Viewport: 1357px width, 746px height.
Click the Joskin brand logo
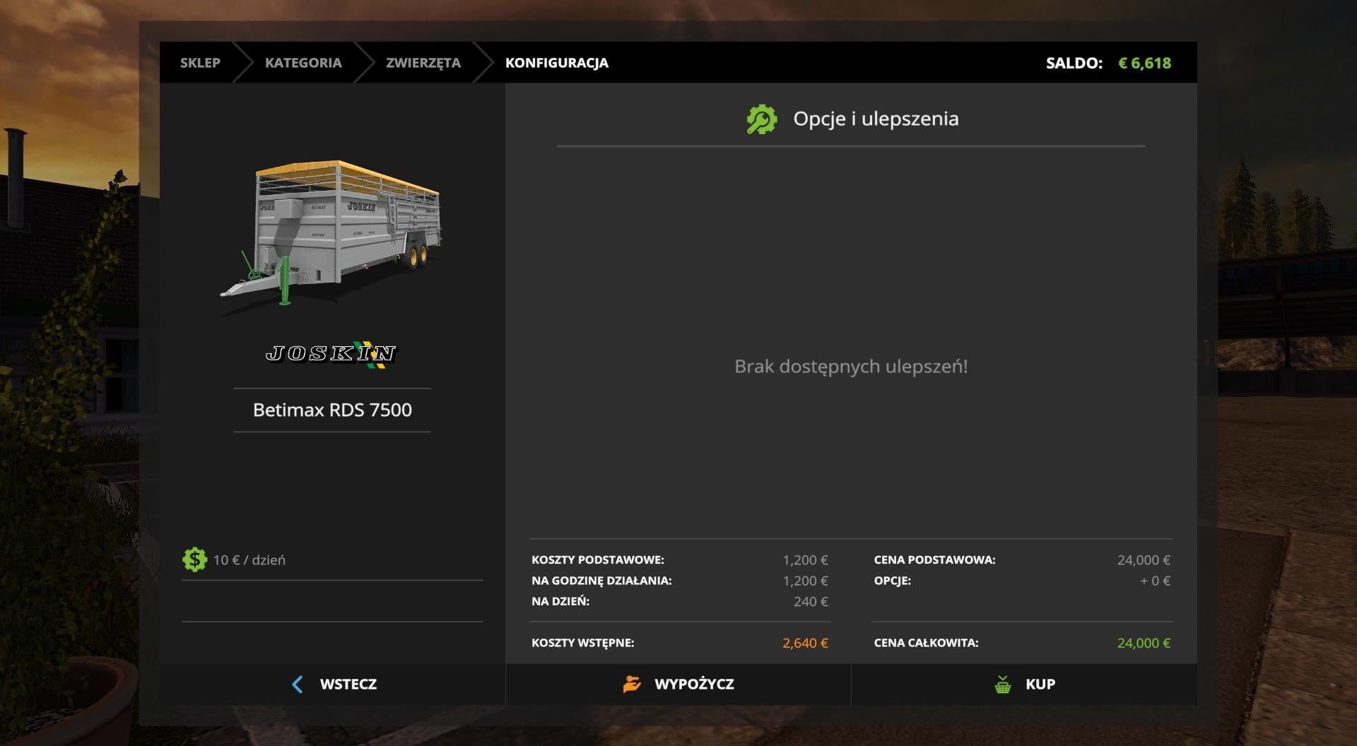click(331, 353)
